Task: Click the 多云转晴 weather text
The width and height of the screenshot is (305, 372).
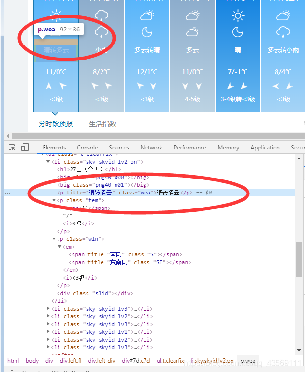Action: [x=147, y=50]
